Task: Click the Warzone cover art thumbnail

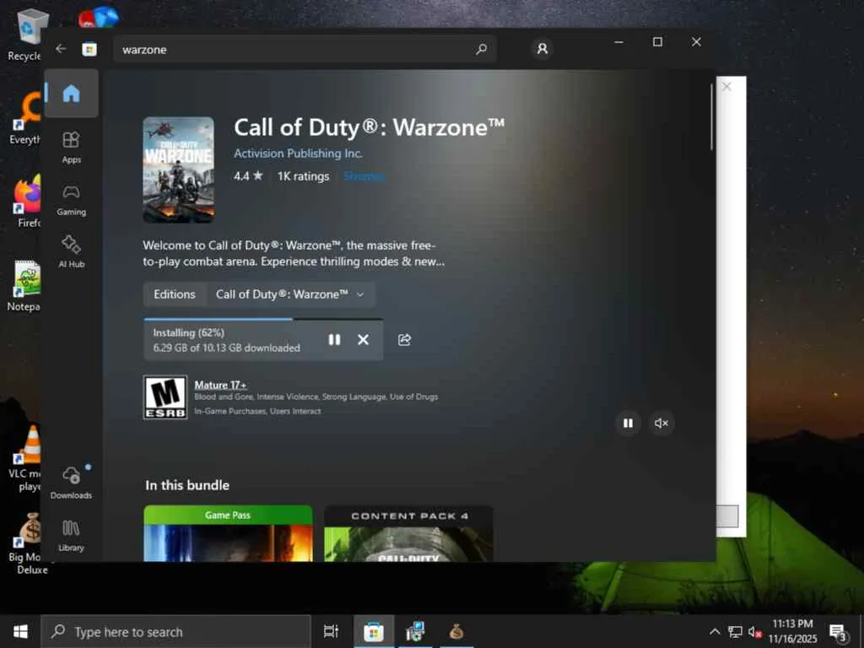Action: [x=179, y=170]
